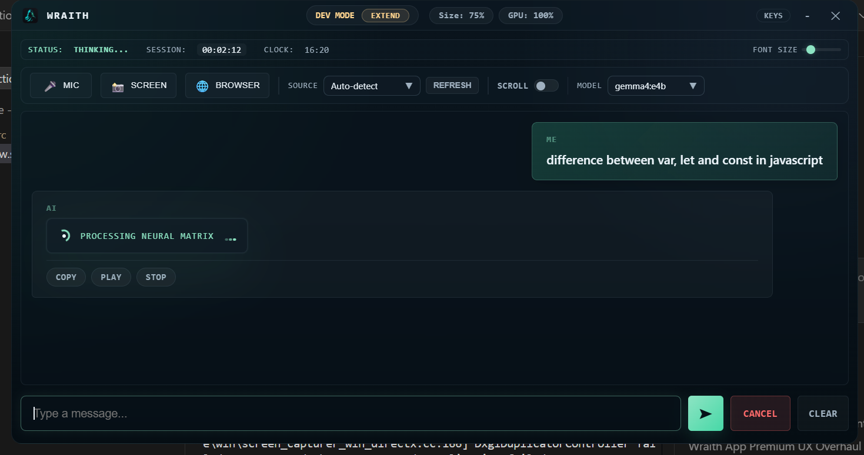
Task: Send message with the arrow icon
Action: tap(705, 414)
